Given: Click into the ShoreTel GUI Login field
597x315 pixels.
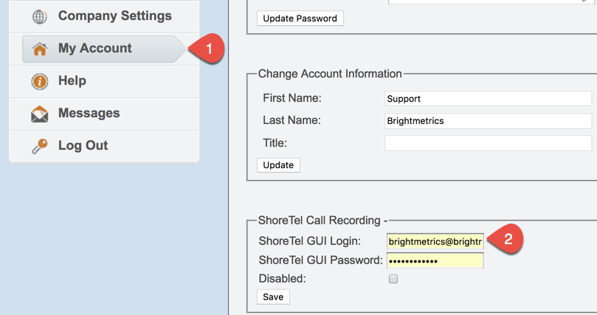Looking at the screenshot, I should [x=435, y=241].
